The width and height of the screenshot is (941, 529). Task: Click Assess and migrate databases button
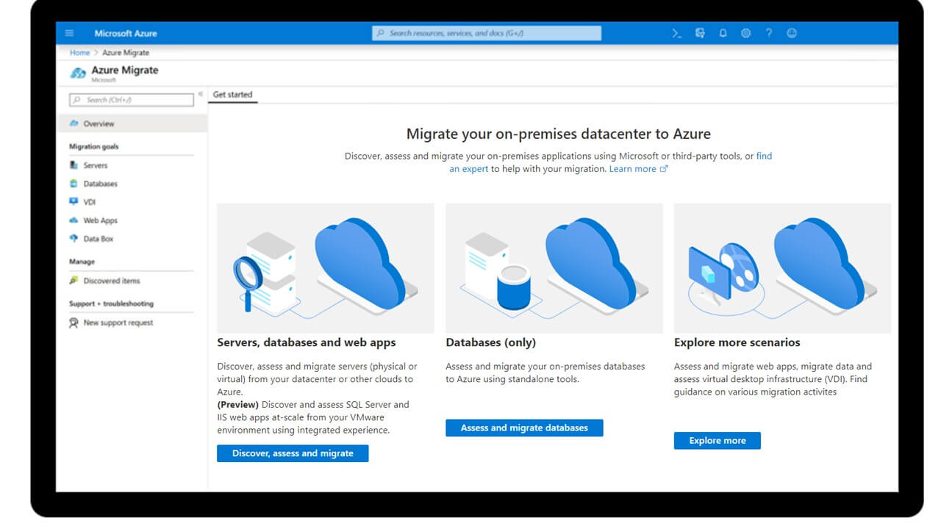click(x=524, y=428)
